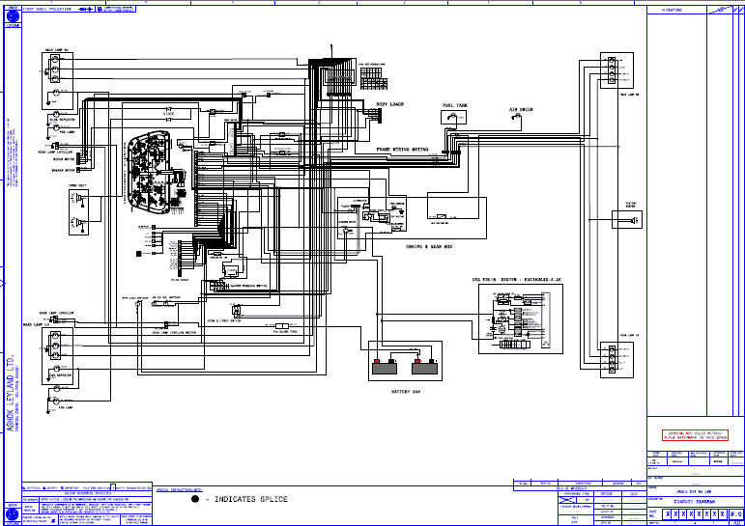The image size is (745, 526).
Task: Click the horn symbol on right side
Action: (x=632, y=221)
